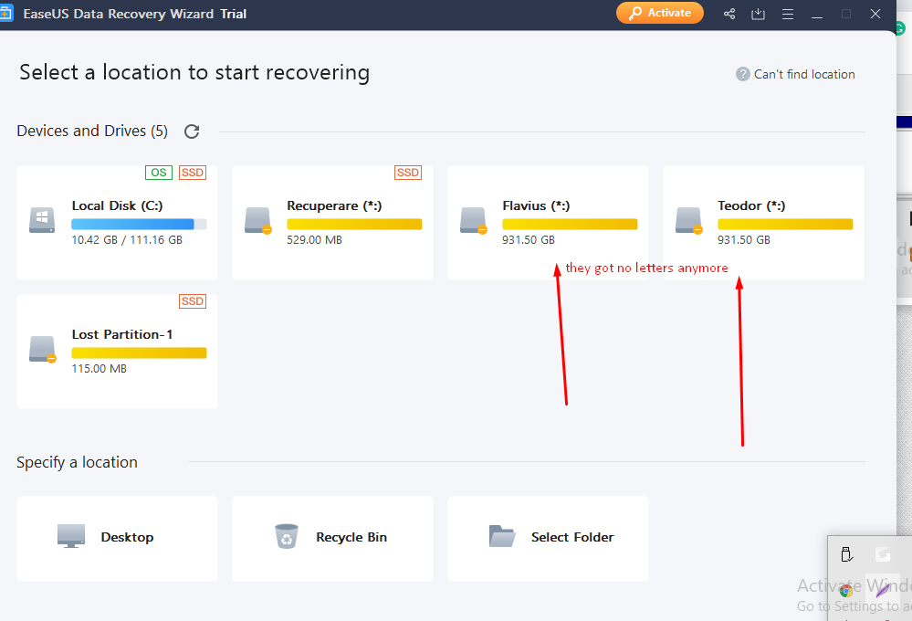Click the purple feather tray icon

coord(883,590)
